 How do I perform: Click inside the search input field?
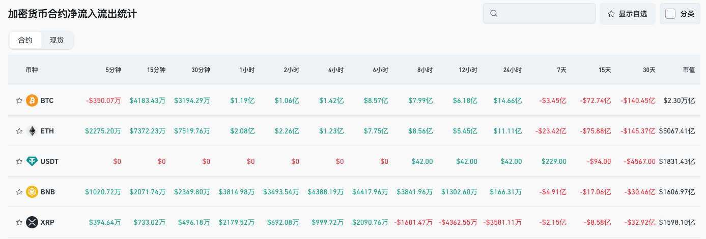click(545, 14)
